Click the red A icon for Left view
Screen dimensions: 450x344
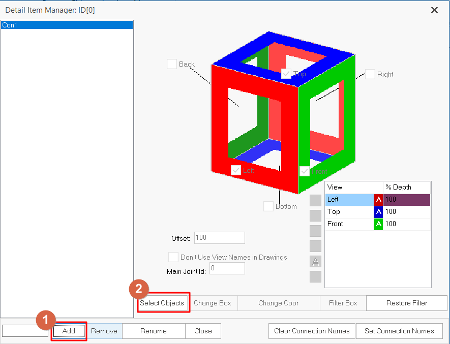click(378, 200)
